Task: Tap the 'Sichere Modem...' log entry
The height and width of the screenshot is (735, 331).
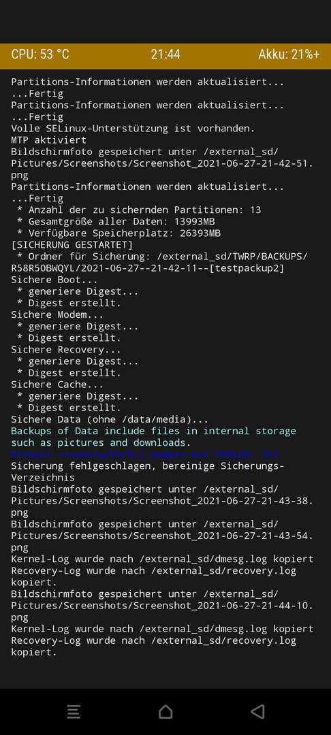Action: click(57, 314)
